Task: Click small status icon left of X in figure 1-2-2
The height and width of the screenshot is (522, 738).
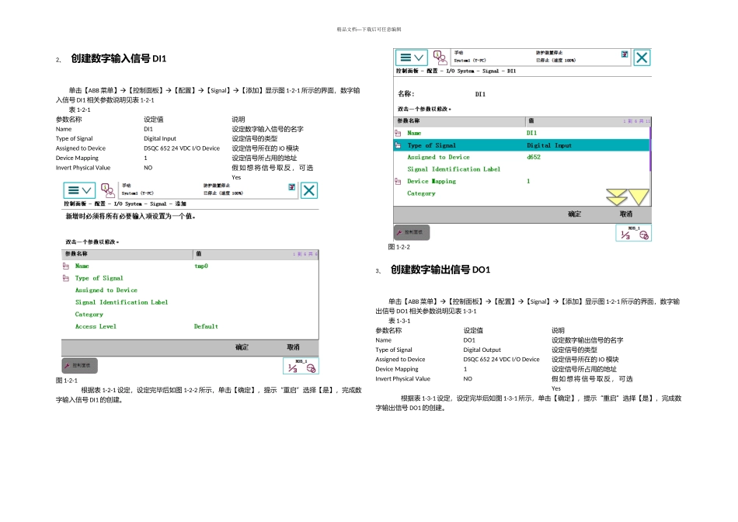Action: point(625,54)
